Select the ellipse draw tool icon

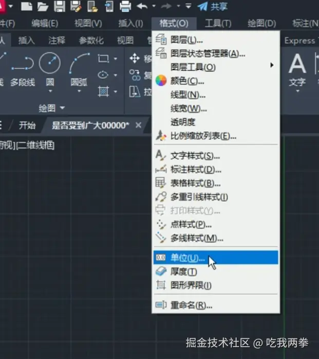point(103,75)
